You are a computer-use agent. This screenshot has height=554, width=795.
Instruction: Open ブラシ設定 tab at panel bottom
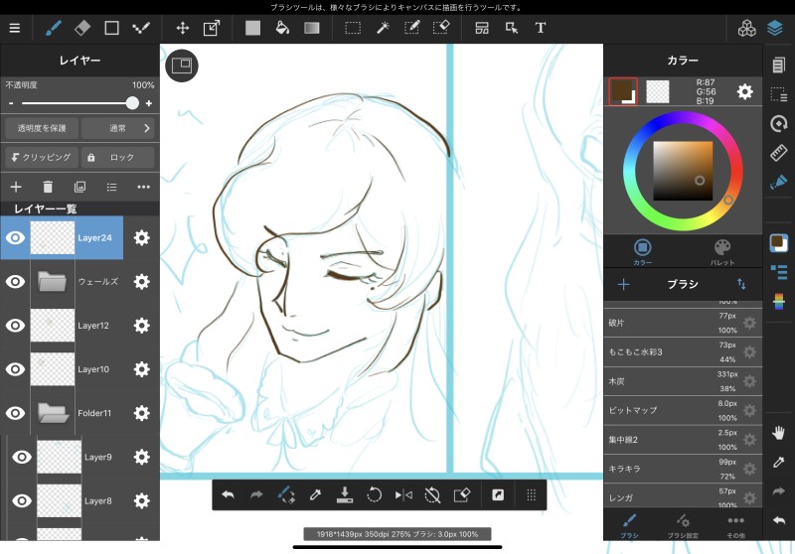[x=683, y=525]
